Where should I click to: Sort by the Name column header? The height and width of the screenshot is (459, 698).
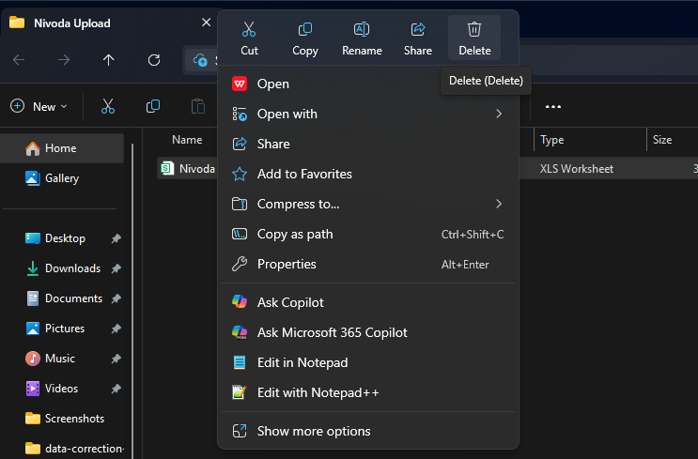pos(187,140)
